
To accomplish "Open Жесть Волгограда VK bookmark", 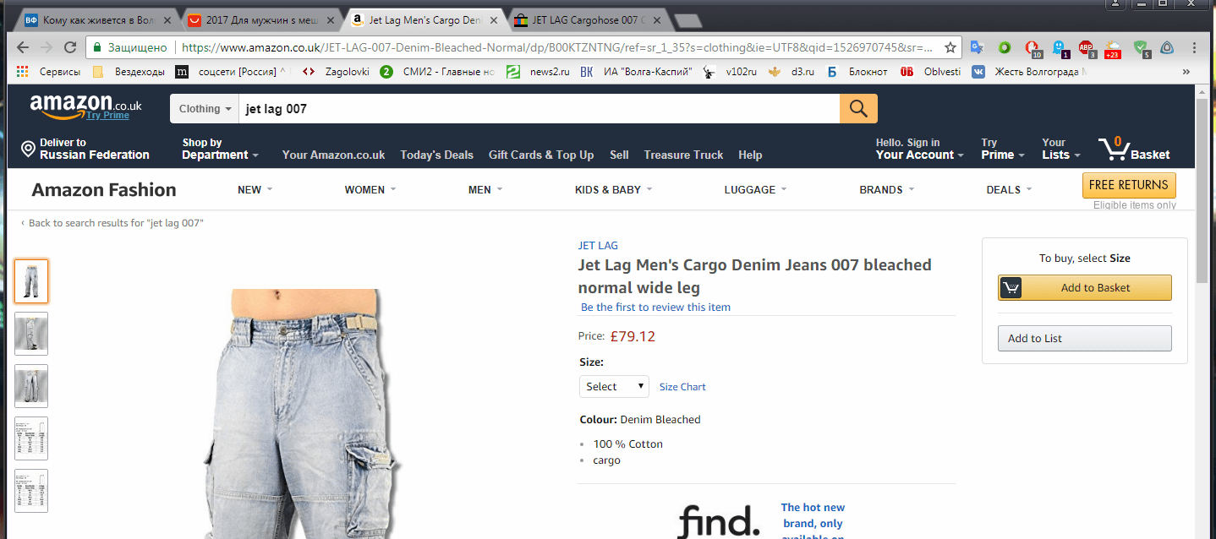I will point(1030,72).
